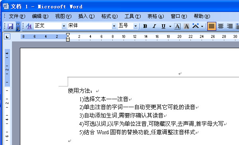The height and width of the screenshot is (145, 239).
Task: Toggle Underline formatting
Action: [x=163, y=26]
